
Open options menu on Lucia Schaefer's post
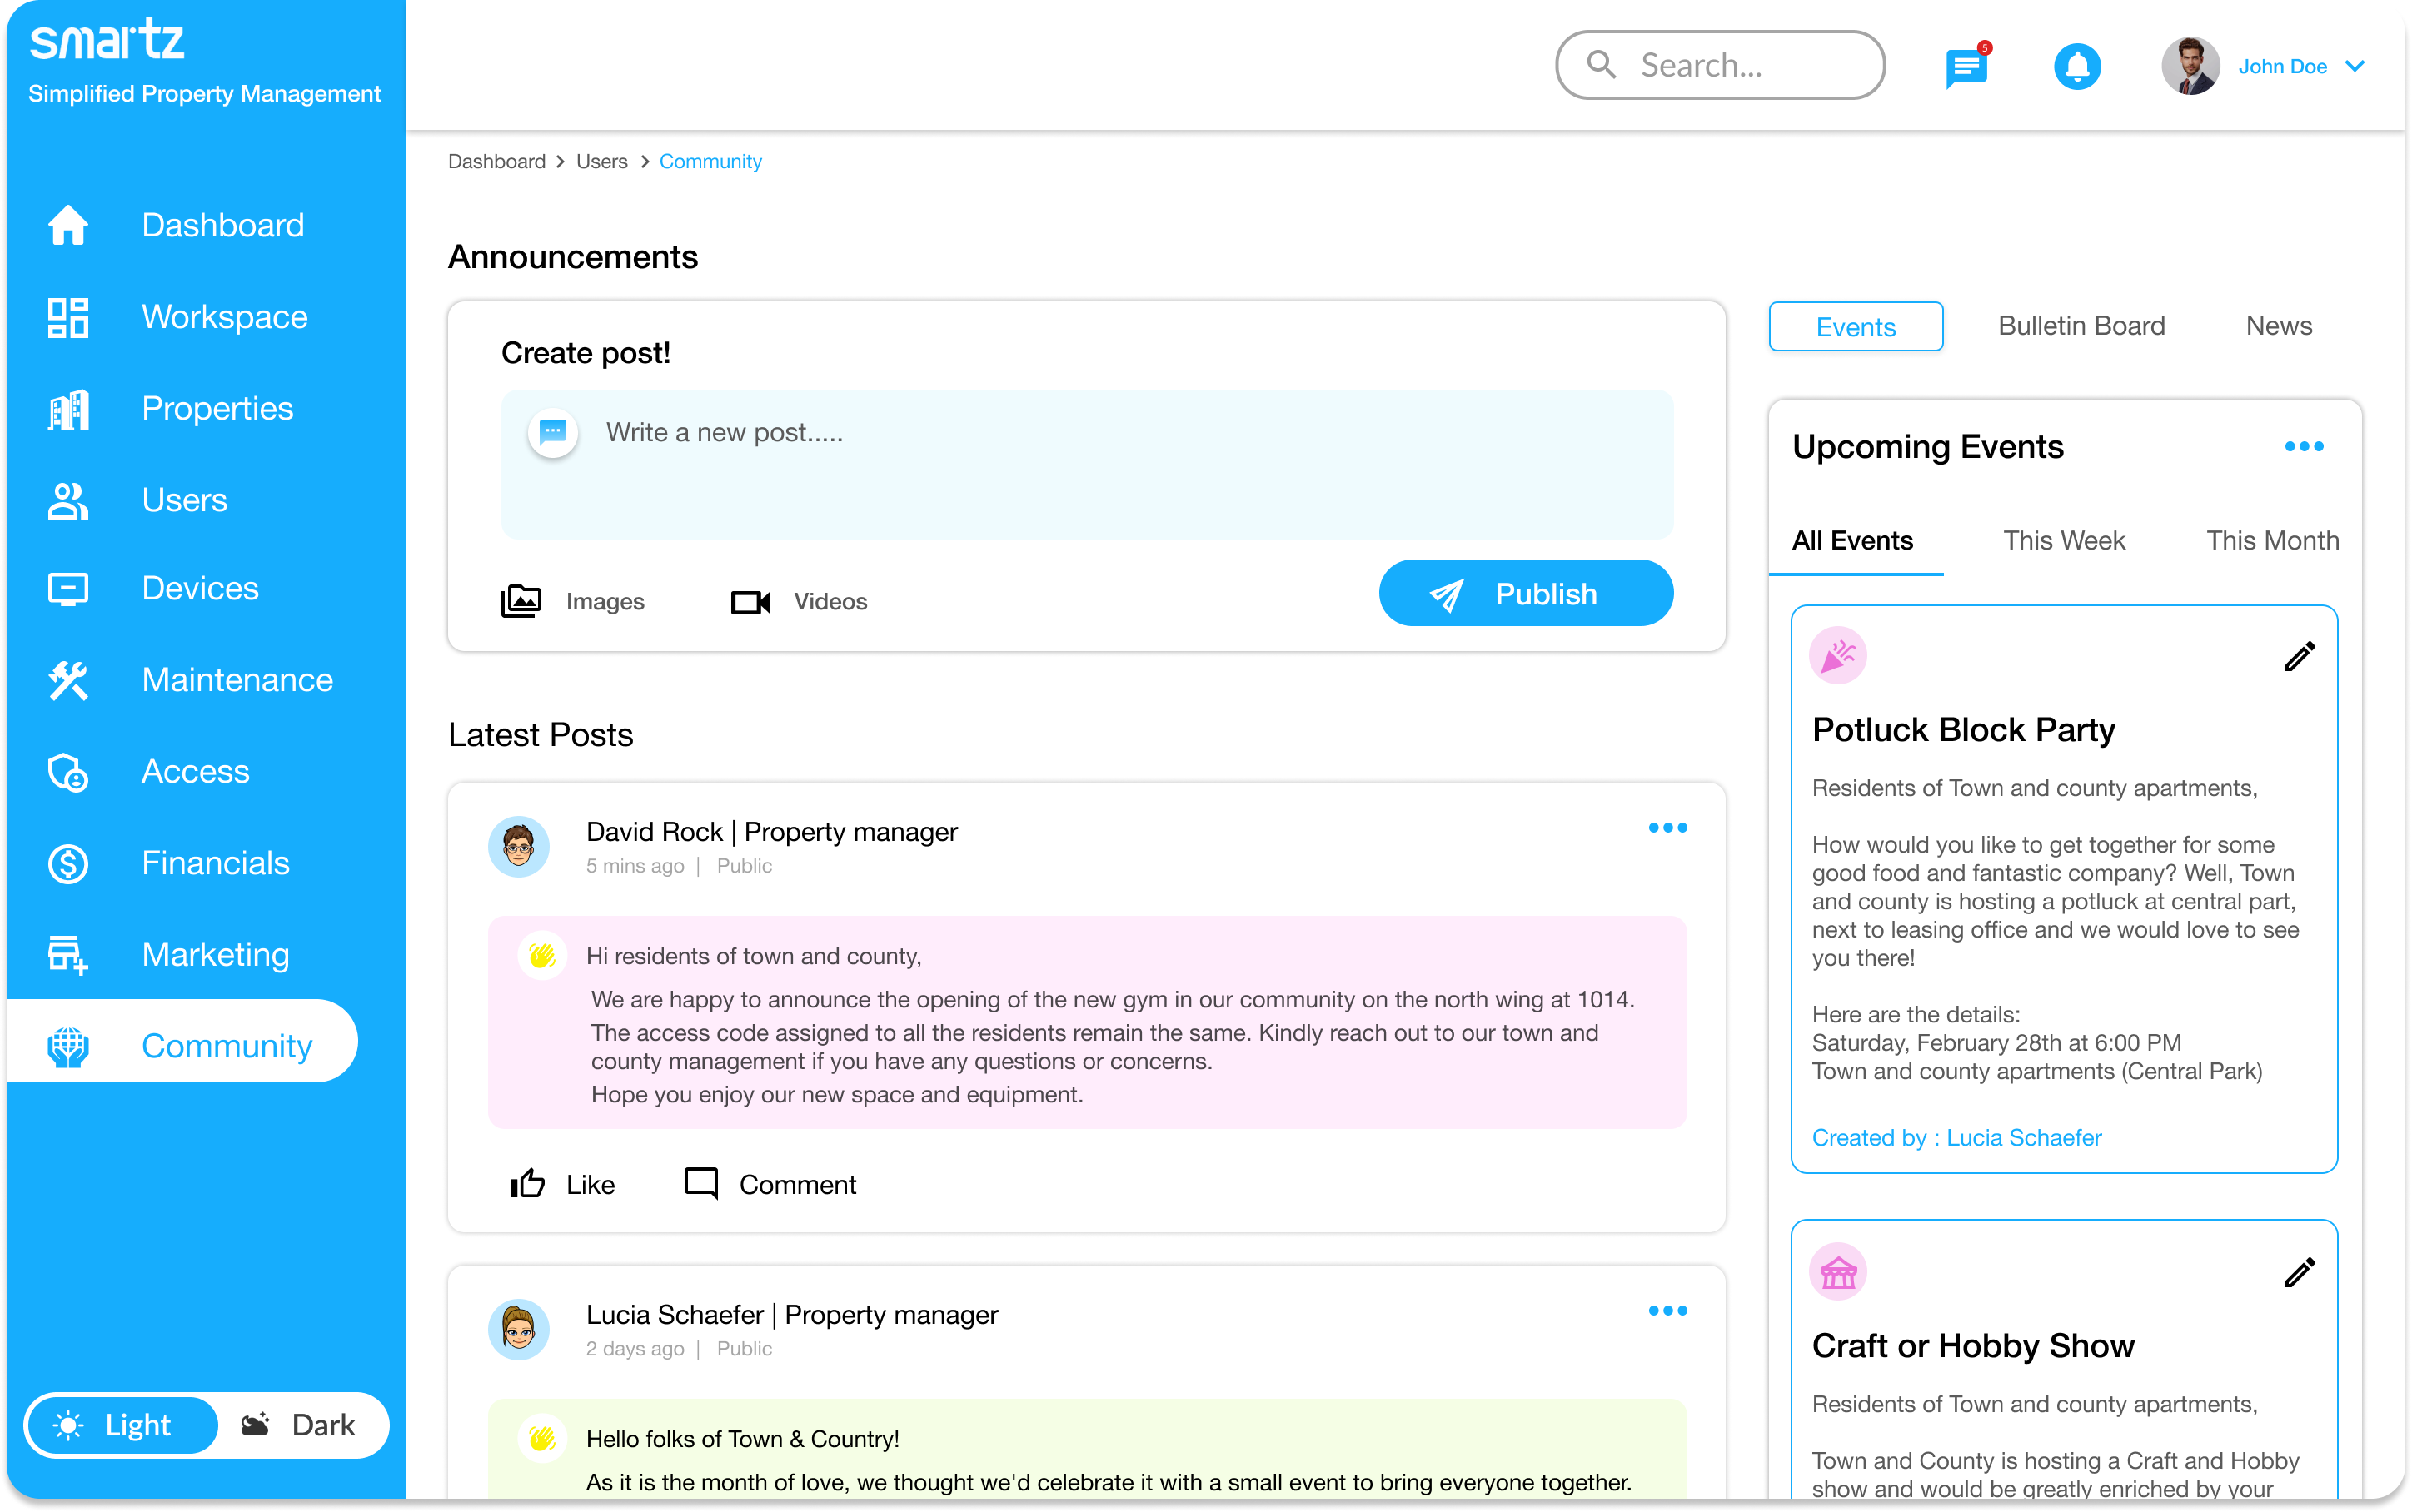(1667, 1311)
